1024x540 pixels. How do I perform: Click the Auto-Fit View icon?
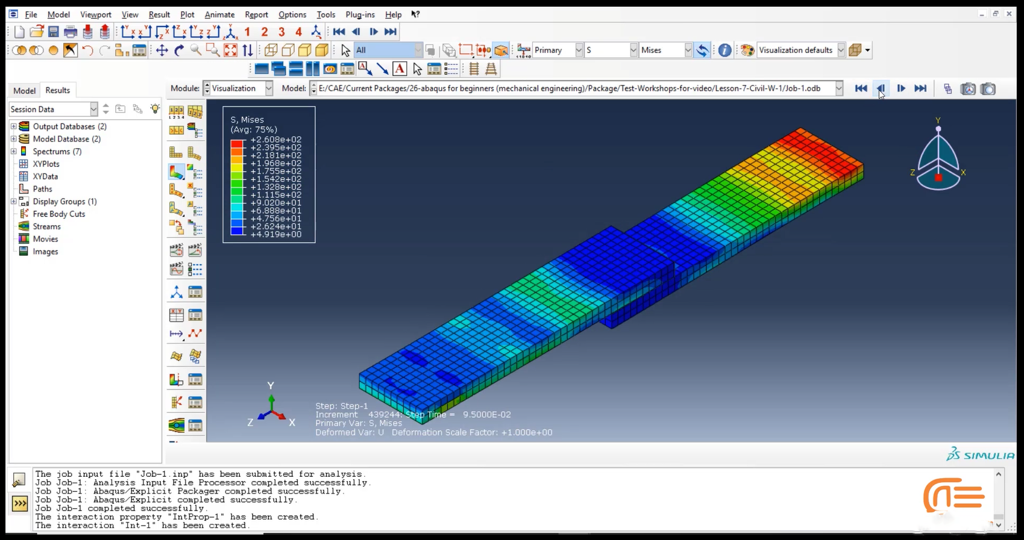point(230,51)
